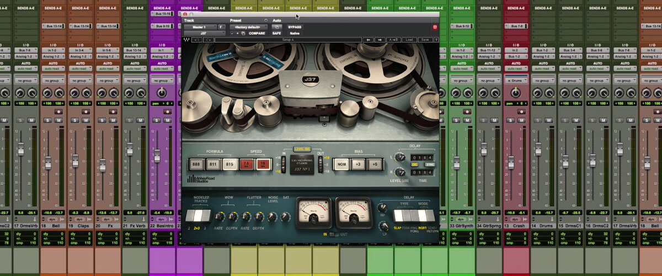
Task: Select tape formula 888
Action: 197,164
